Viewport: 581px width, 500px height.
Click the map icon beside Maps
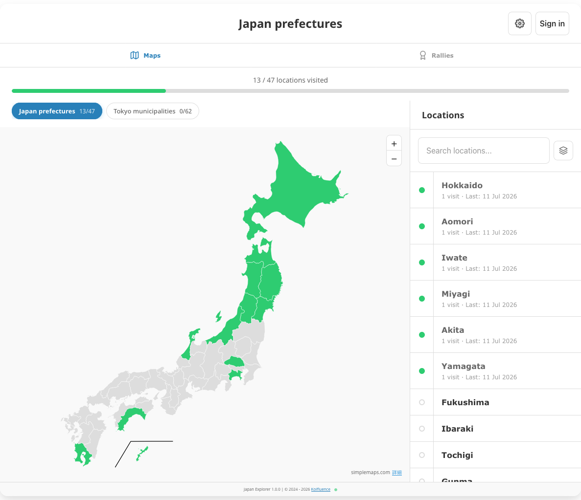[135, 55]
